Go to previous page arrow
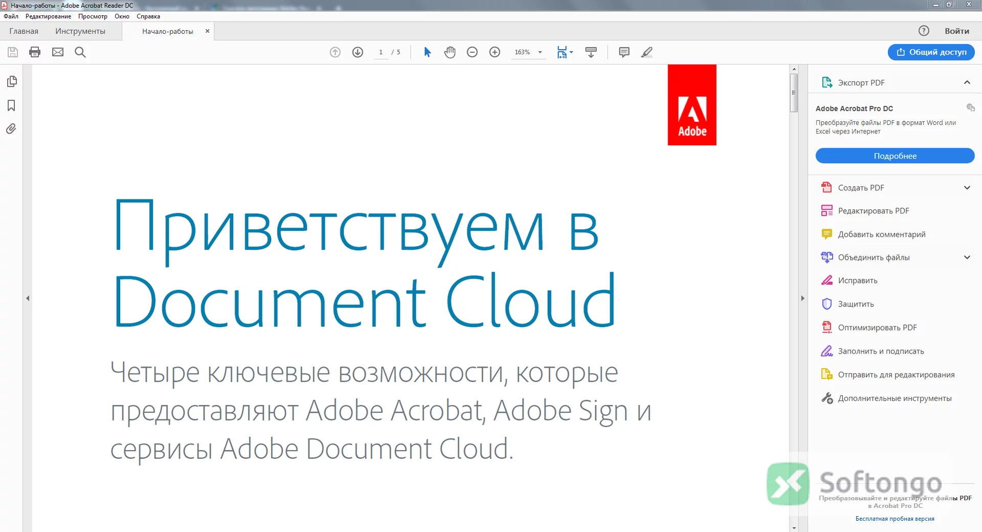The image size is (982, 532). tap(335, 52)
